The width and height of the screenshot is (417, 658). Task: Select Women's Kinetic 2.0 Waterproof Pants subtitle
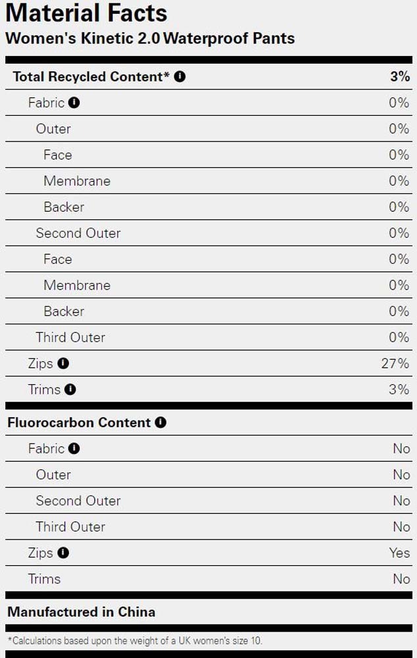[150, 38]
